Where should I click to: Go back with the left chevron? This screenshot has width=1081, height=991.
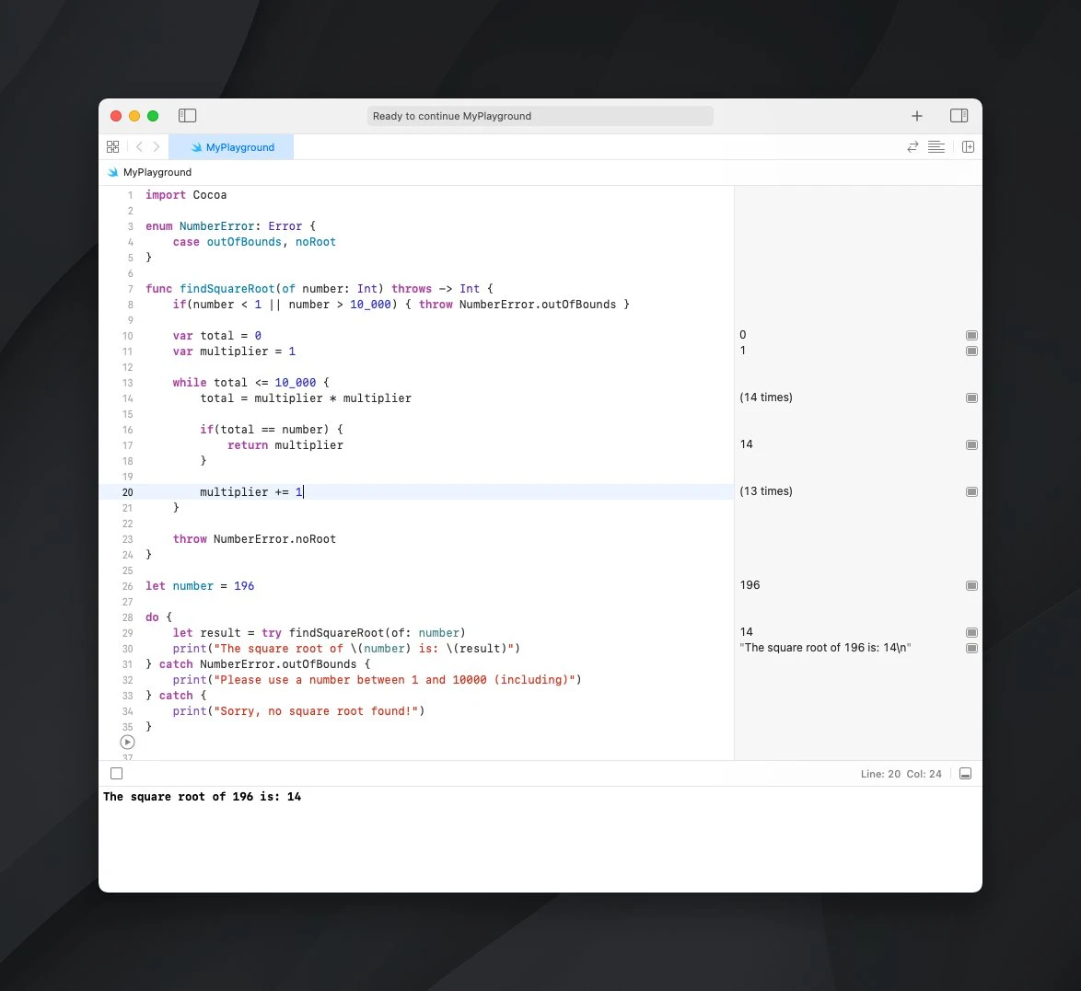pyautogui.click(x=139, y=147)
